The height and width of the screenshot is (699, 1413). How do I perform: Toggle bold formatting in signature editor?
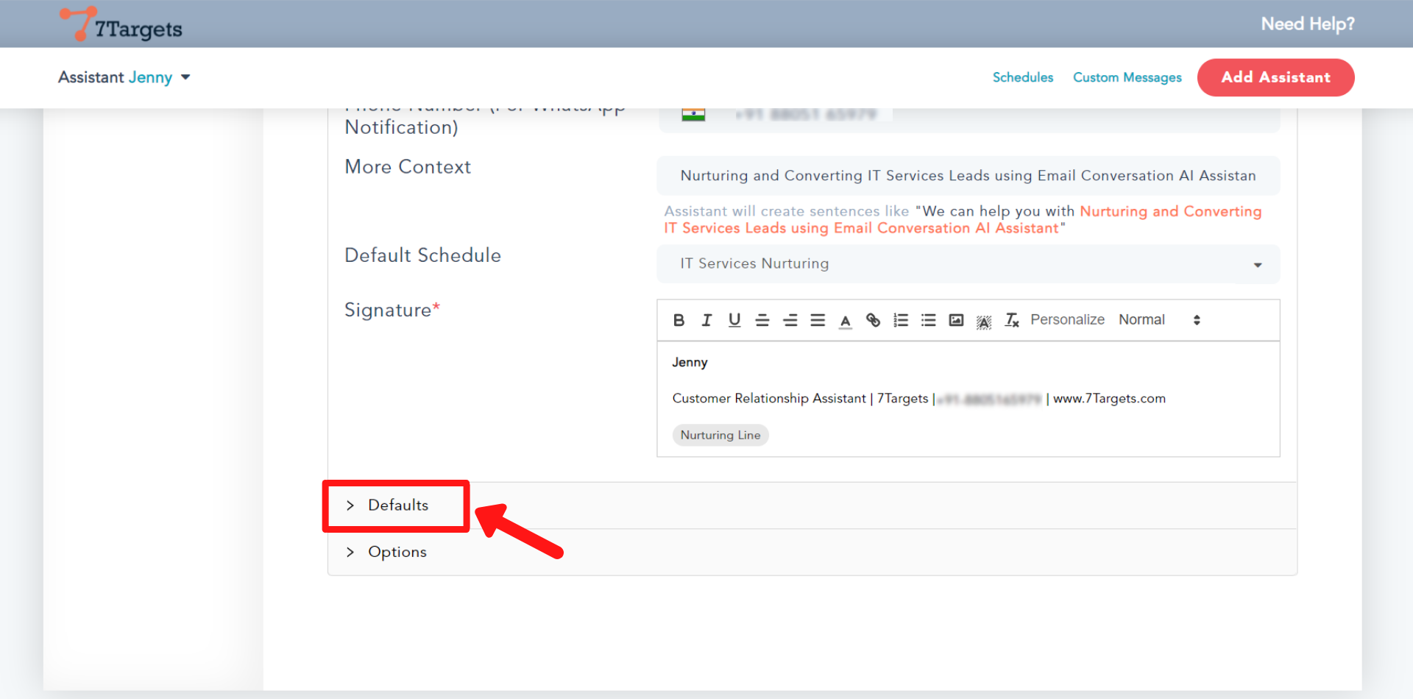coord(679,320)
